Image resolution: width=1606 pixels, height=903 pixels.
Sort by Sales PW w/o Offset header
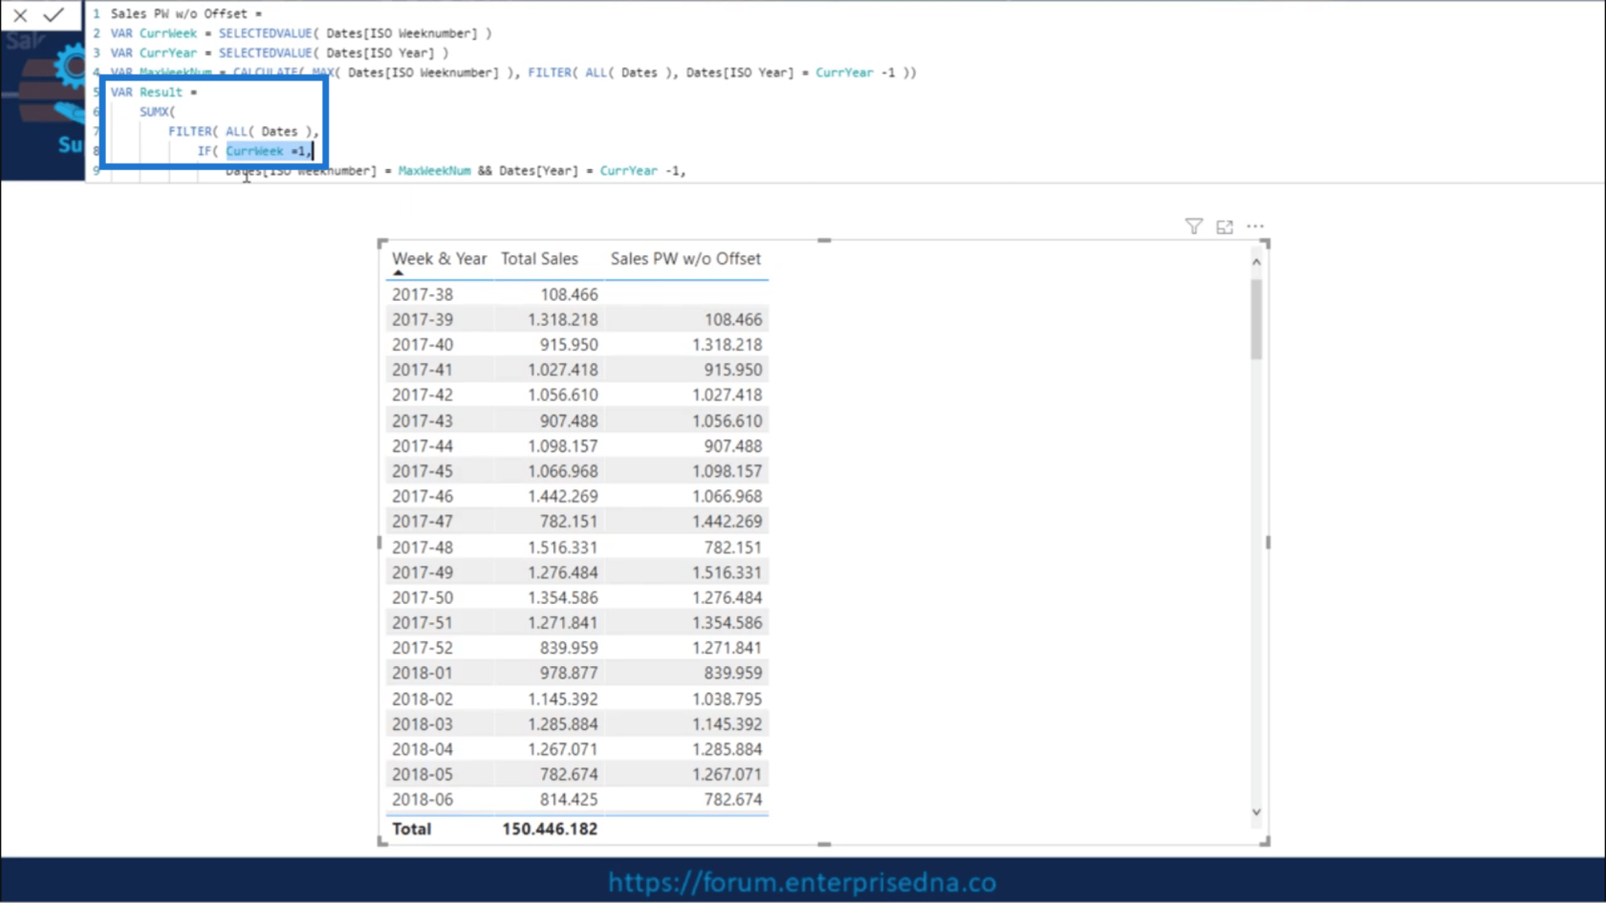pos(685,259)
